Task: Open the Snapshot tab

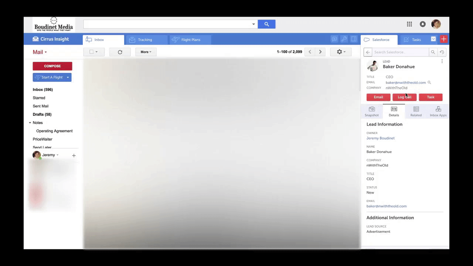Action: pyautogui.click(x=372, y=111)
